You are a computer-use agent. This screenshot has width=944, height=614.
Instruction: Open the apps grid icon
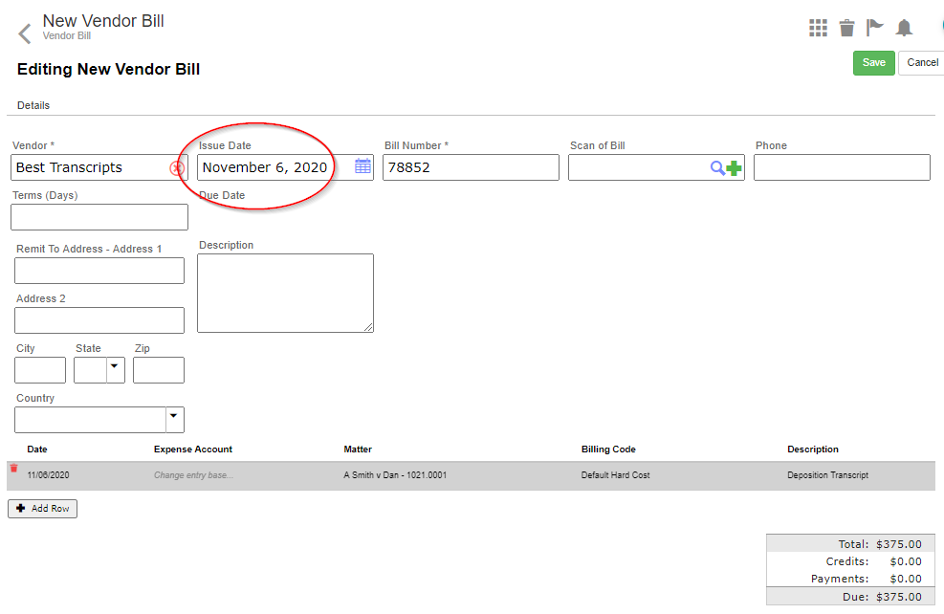coord(818,28)
